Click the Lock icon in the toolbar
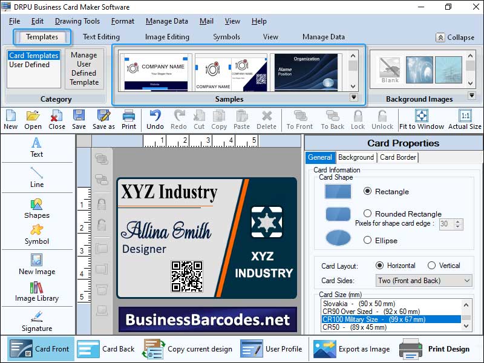 pyautogui.click(x=358, y=119)
